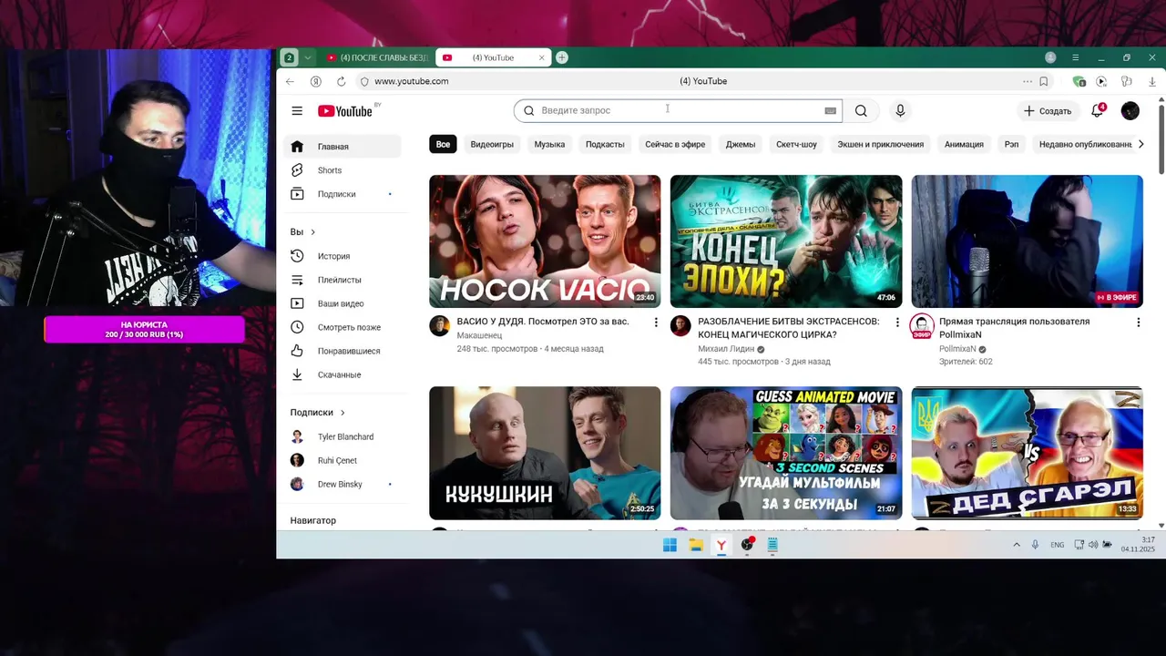
Task: Close the active YouTube tab
Action: click(542, 57)
